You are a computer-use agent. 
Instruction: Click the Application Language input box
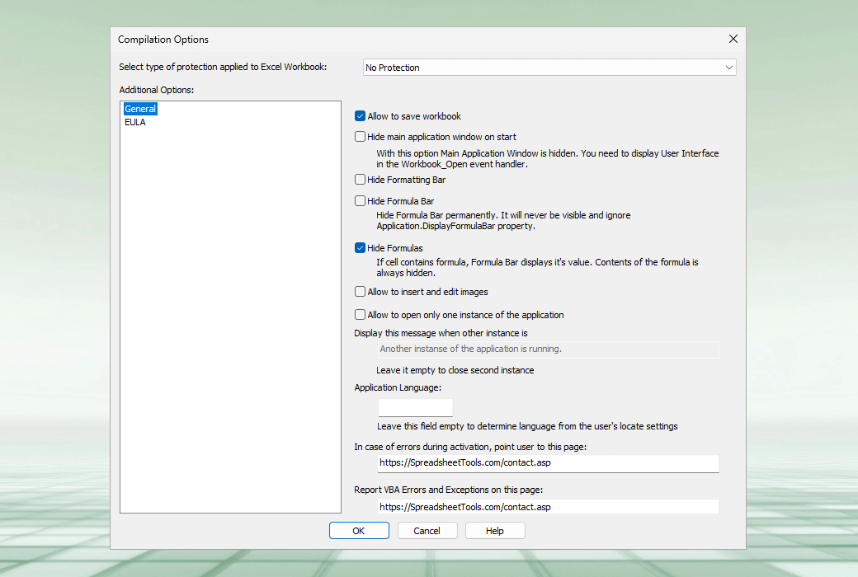point(415,407)
